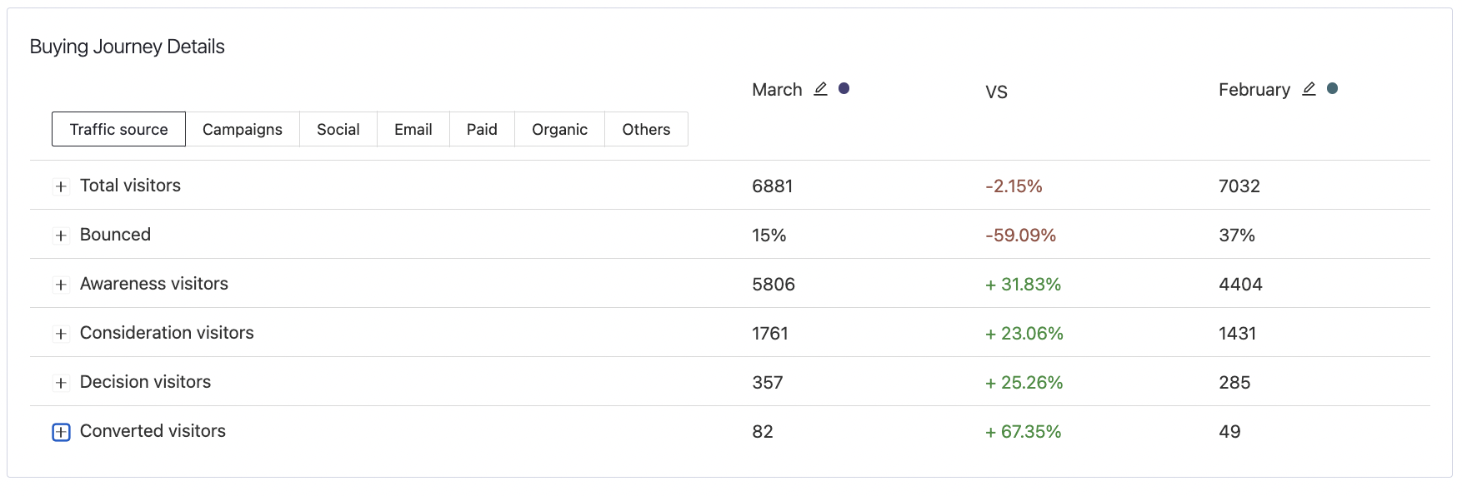The height and width of the screenshot is (496, 1462).
Task: Expand the Consideration visitors row
Action: pyautogui.click(x=61, y=334)
